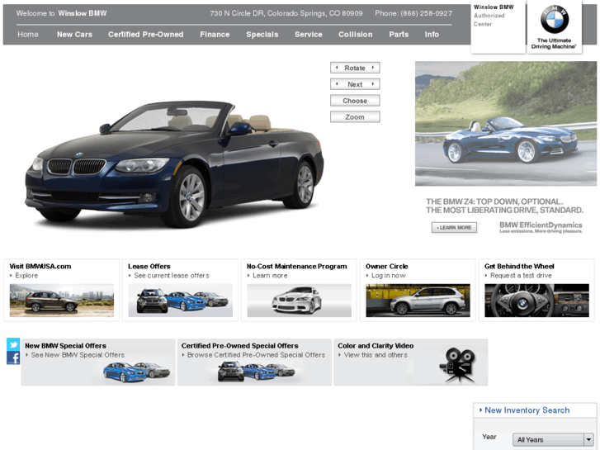Click the Visit BMWUSA.com heading
600x450 pixels.
tap(40, 266)
